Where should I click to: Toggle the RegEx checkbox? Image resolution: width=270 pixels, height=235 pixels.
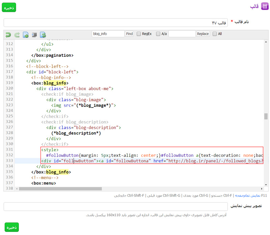139,34
